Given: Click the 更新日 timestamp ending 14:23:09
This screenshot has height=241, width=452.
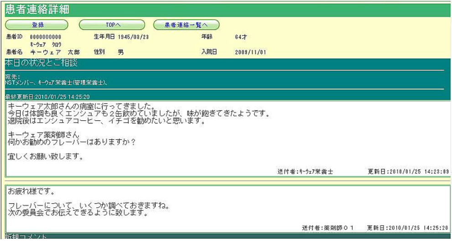Looking at the screenshot, I should point(408,171).
